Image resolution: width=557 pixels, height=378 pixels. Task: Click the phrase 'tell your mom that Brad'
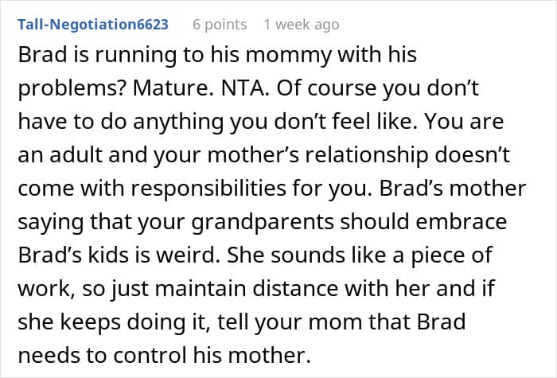[x=341, y=322]
